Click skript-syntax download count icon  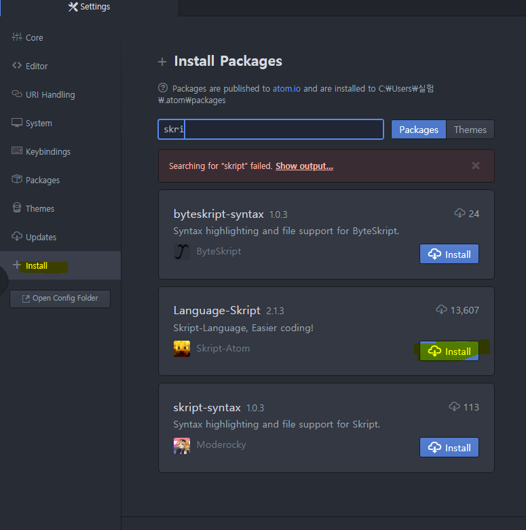click(x=454, y=406)
